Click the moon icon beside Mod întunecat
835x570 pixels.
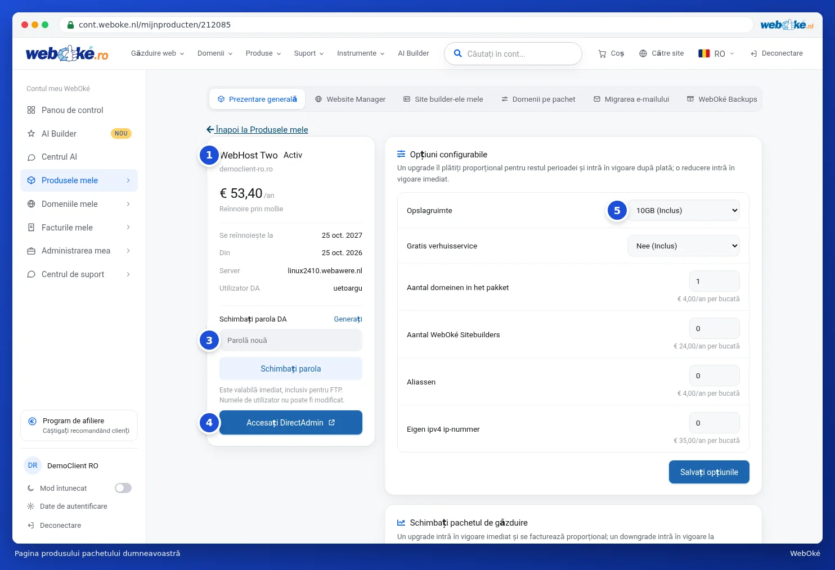(31, 488)
